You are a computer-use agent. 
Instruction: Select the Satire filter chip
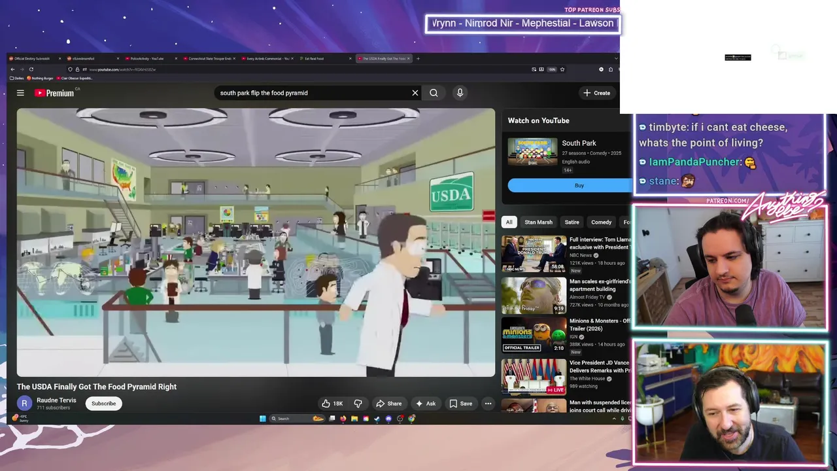(572, 222)
